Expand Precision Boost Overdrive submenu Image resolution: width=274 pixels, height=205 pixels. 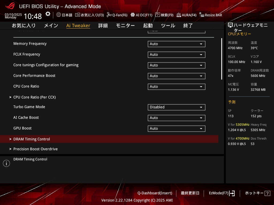35,149
